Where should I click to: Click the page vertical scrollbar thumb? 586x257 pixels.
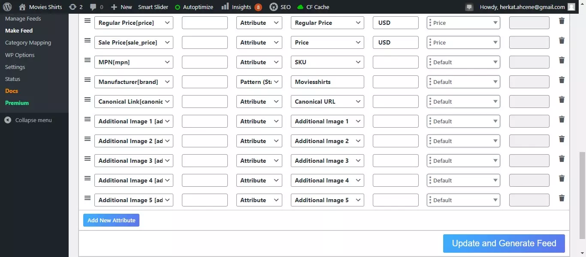pos(582,195)
